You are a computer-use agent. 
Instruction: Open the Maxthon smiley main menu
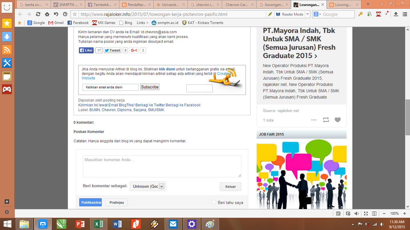[7, 7]
